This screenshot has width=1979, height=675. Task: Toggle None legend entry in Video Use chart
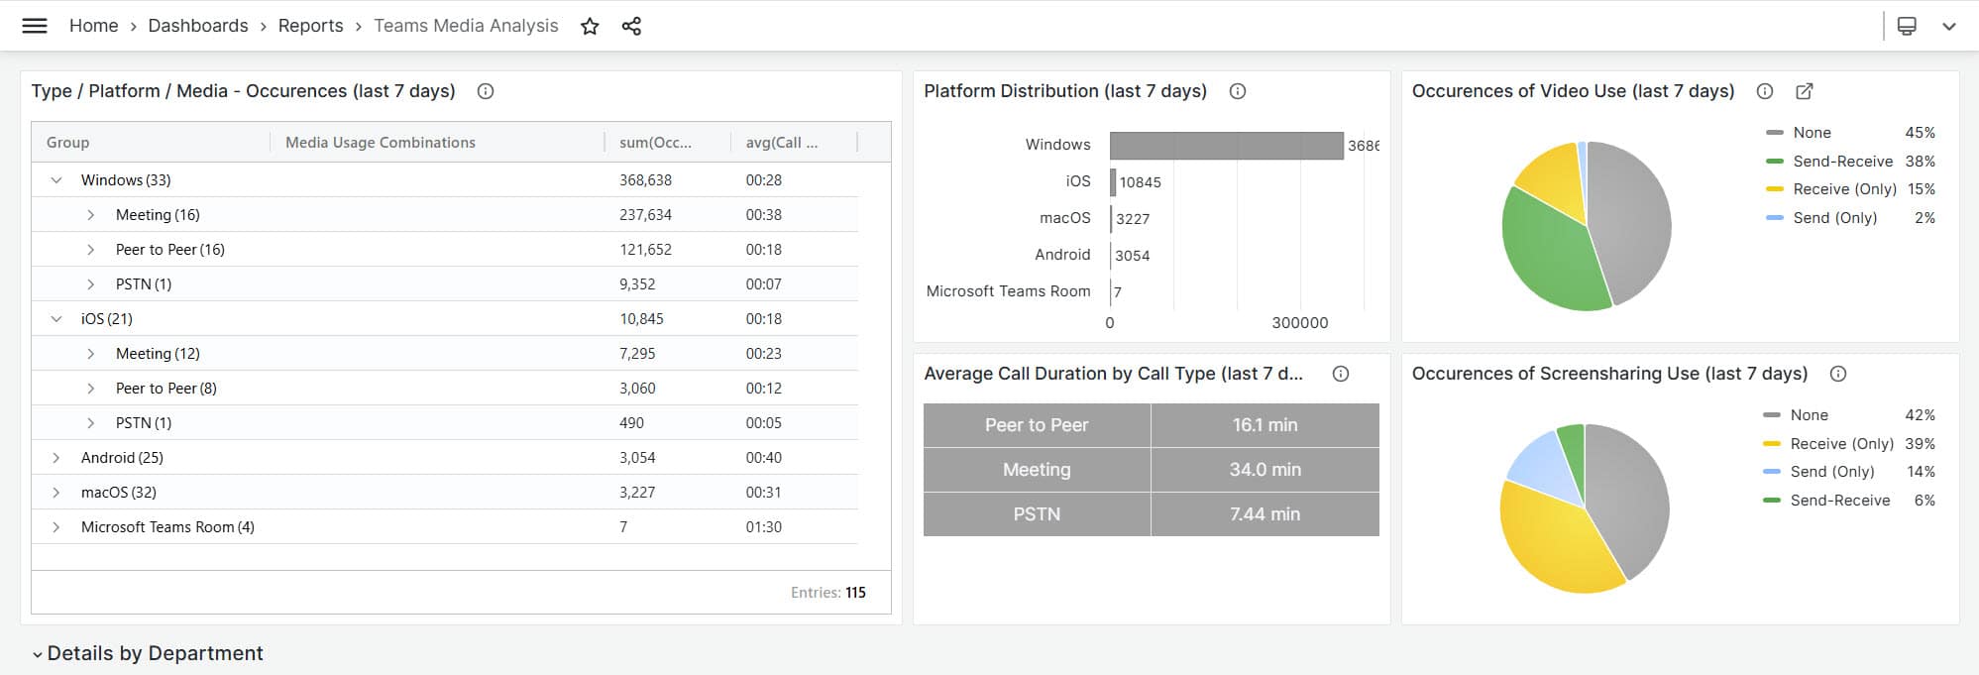pyautogui.click(x=1811, y=133)
